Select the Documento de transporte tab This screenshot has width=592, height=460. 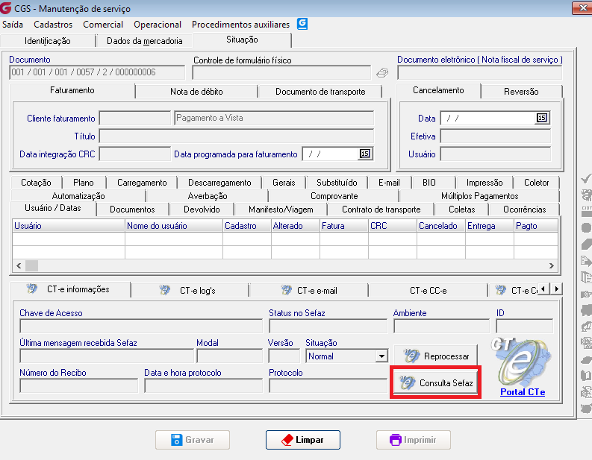[320, 92]
